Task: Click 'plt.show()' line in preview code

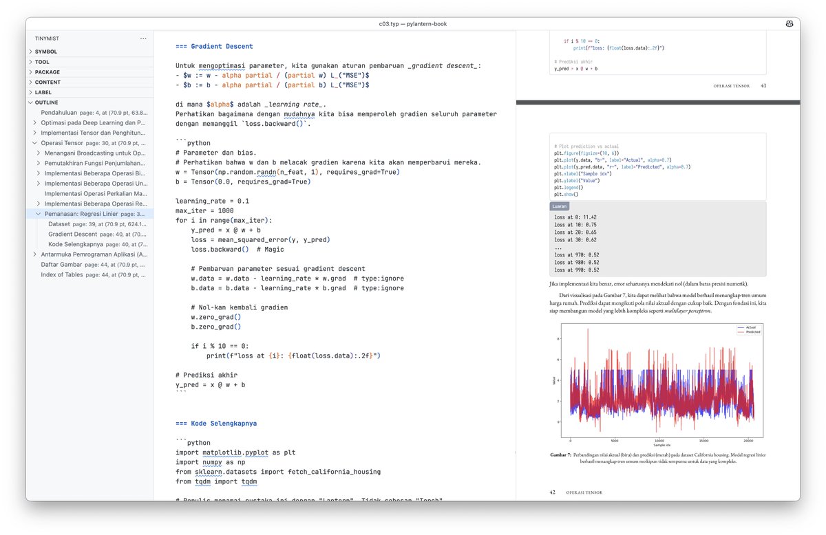Action: click(x=566, y=195)
